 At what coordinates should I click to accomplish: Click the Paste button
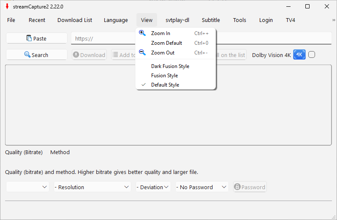[37, 38]
